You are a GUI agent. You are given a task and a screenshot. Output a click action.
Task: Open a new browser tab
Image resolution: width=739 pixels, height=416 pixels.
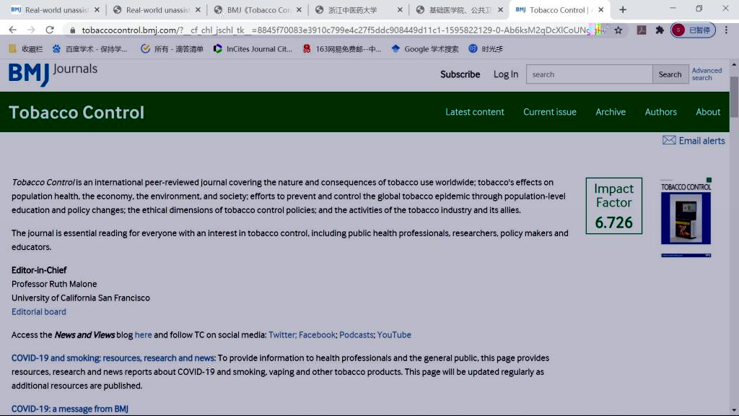coord(623,10)
